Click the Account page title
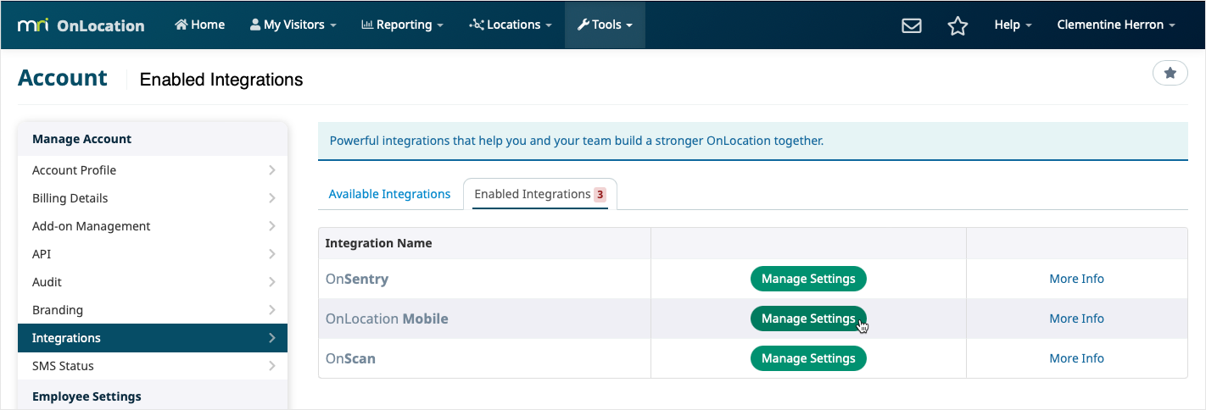The width and height of the screenshot is (1206, 410). (x=63, y=78)
